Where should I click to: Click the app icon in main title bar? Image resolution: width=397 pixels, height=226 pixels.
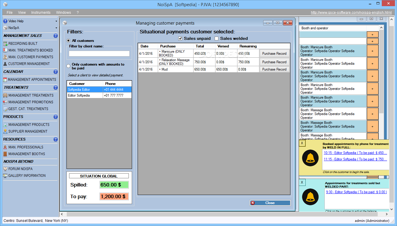click(x=5, y=4)
